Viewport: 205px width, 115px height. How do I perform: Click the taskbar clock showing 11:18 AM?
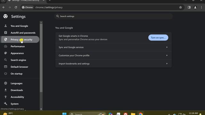coord(193,113)
